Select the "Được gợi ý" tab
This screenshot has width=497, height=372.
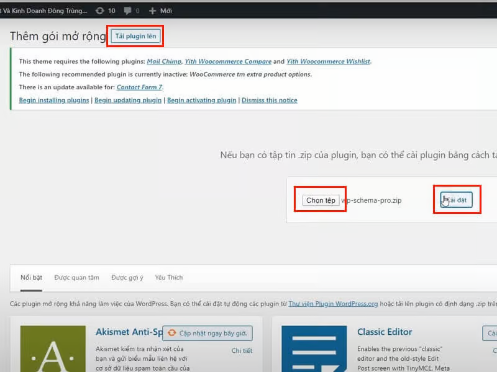click(x=127, y=278)
